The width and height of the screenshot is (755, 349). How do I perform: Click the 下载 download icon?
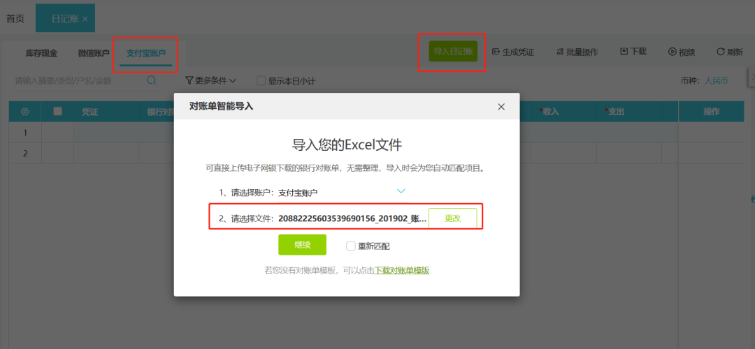(624, 52)
